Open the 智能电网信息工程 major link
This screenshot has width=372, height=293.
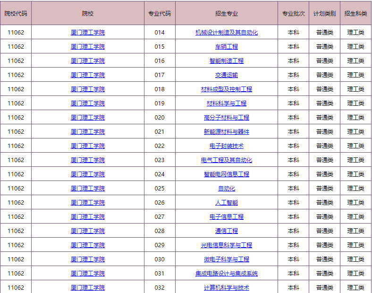(226, 174)
